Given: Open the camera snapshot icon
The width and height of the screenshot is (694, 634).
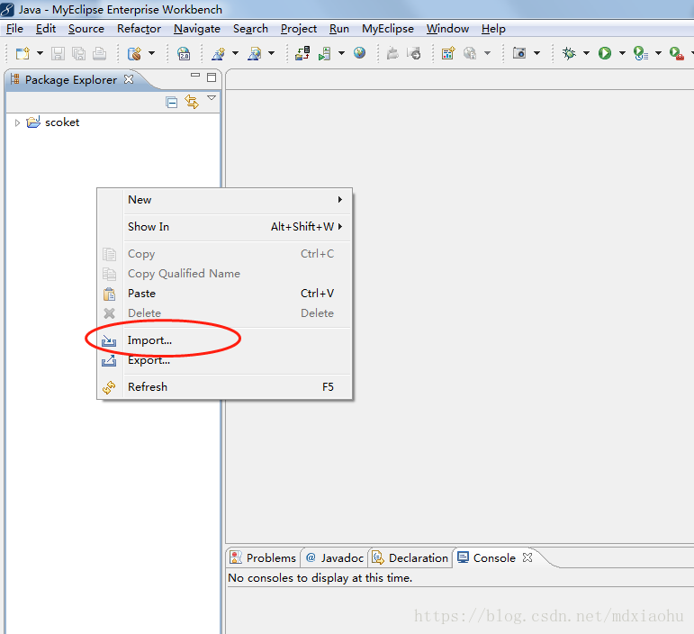Looking at the screenshot, I should pyautogui.click(x=518, y=53).
